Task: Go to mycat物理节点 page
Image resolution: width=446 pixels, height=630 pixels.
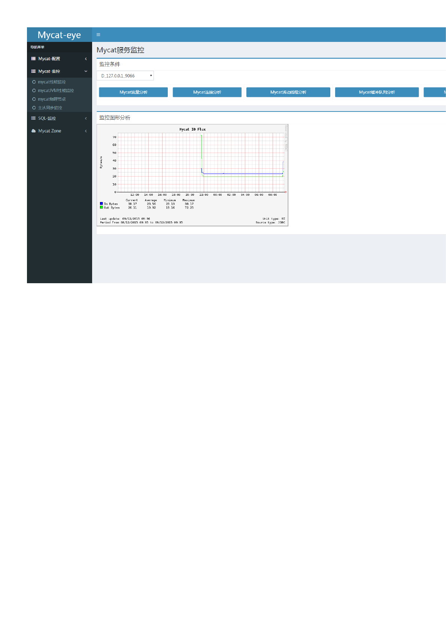Action: pyautogui.click(x=52, y=99)
